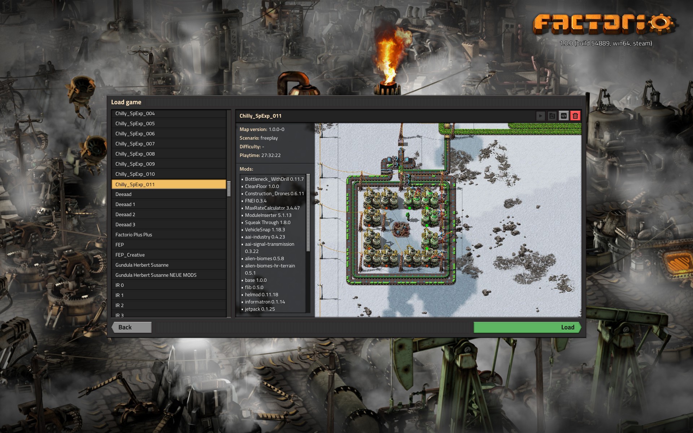Screen dimensions: 693x433
Task: Select save Chilly_SpExp_004
Action: coord(169,113)
